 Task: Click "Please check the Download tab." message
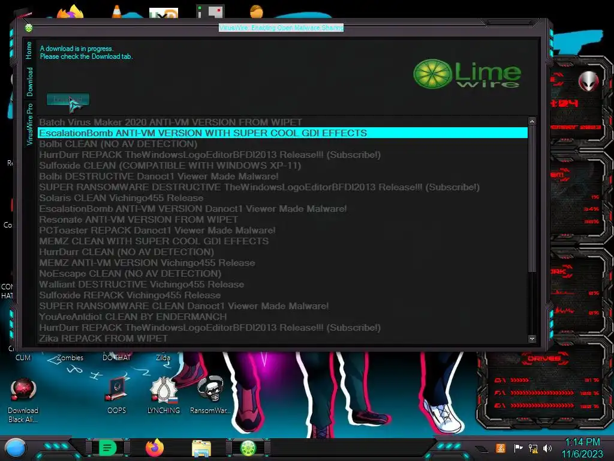click(x=86, y=56)
